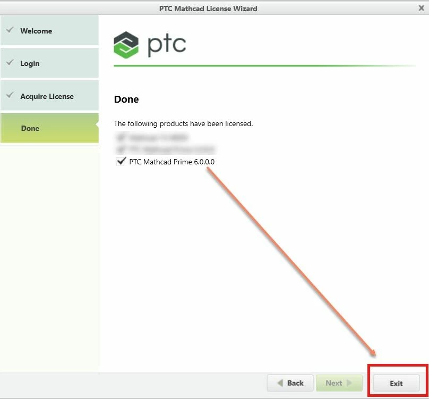Click the disabled Next button
The height and width of the screenshot is (399, 429).
click(x=339, y=383)
